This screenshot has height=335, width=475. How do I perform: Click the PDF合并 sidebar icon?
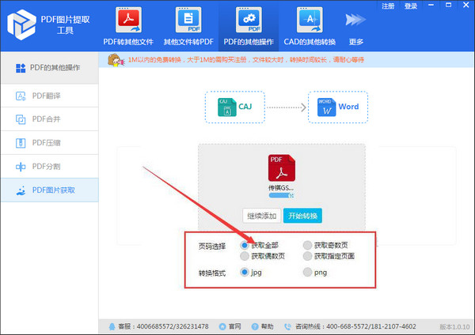coord(21,119)
